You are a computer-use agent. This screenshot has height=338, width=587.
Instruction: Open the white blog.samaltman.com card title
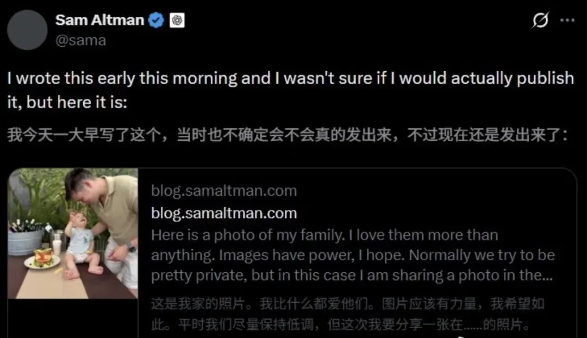(224, 214)
